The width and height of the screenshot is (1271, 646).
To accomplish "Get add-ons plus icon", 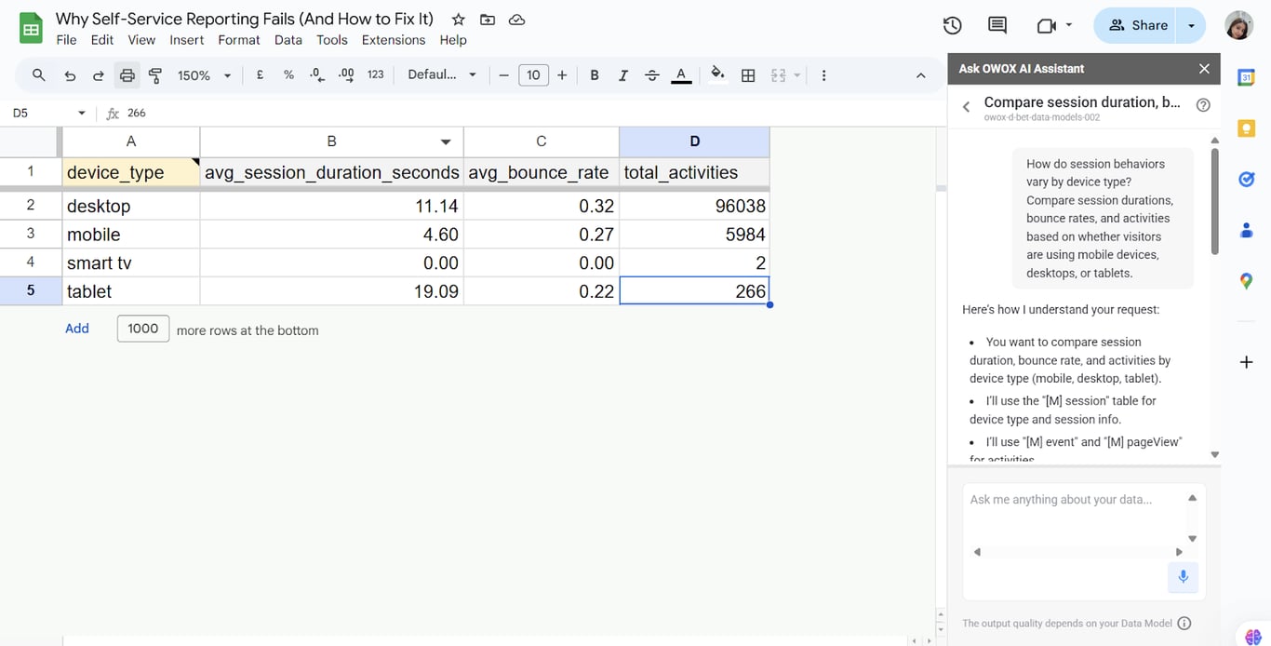I will pos(1247,362).
